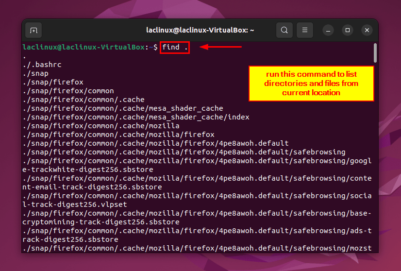Select the line ending in safebrowsing/base-
The height and width of the screenshot is (271, 401).
pyautogui.click(x=197, y=213)
